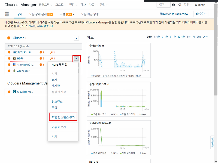The height and width of the screenshot is (164, 218).
Task: Click the HDFS service icon in Cluster 1
Action: 14,58
